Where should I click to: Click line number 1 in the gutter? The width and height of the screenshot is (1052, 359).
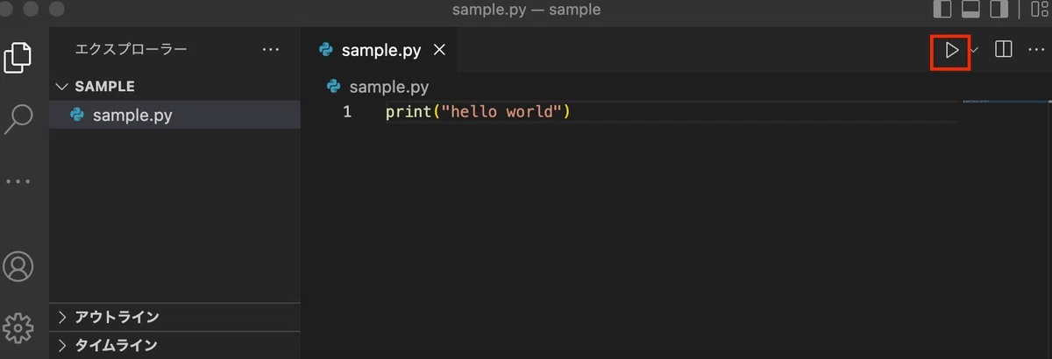coord(347,112)
